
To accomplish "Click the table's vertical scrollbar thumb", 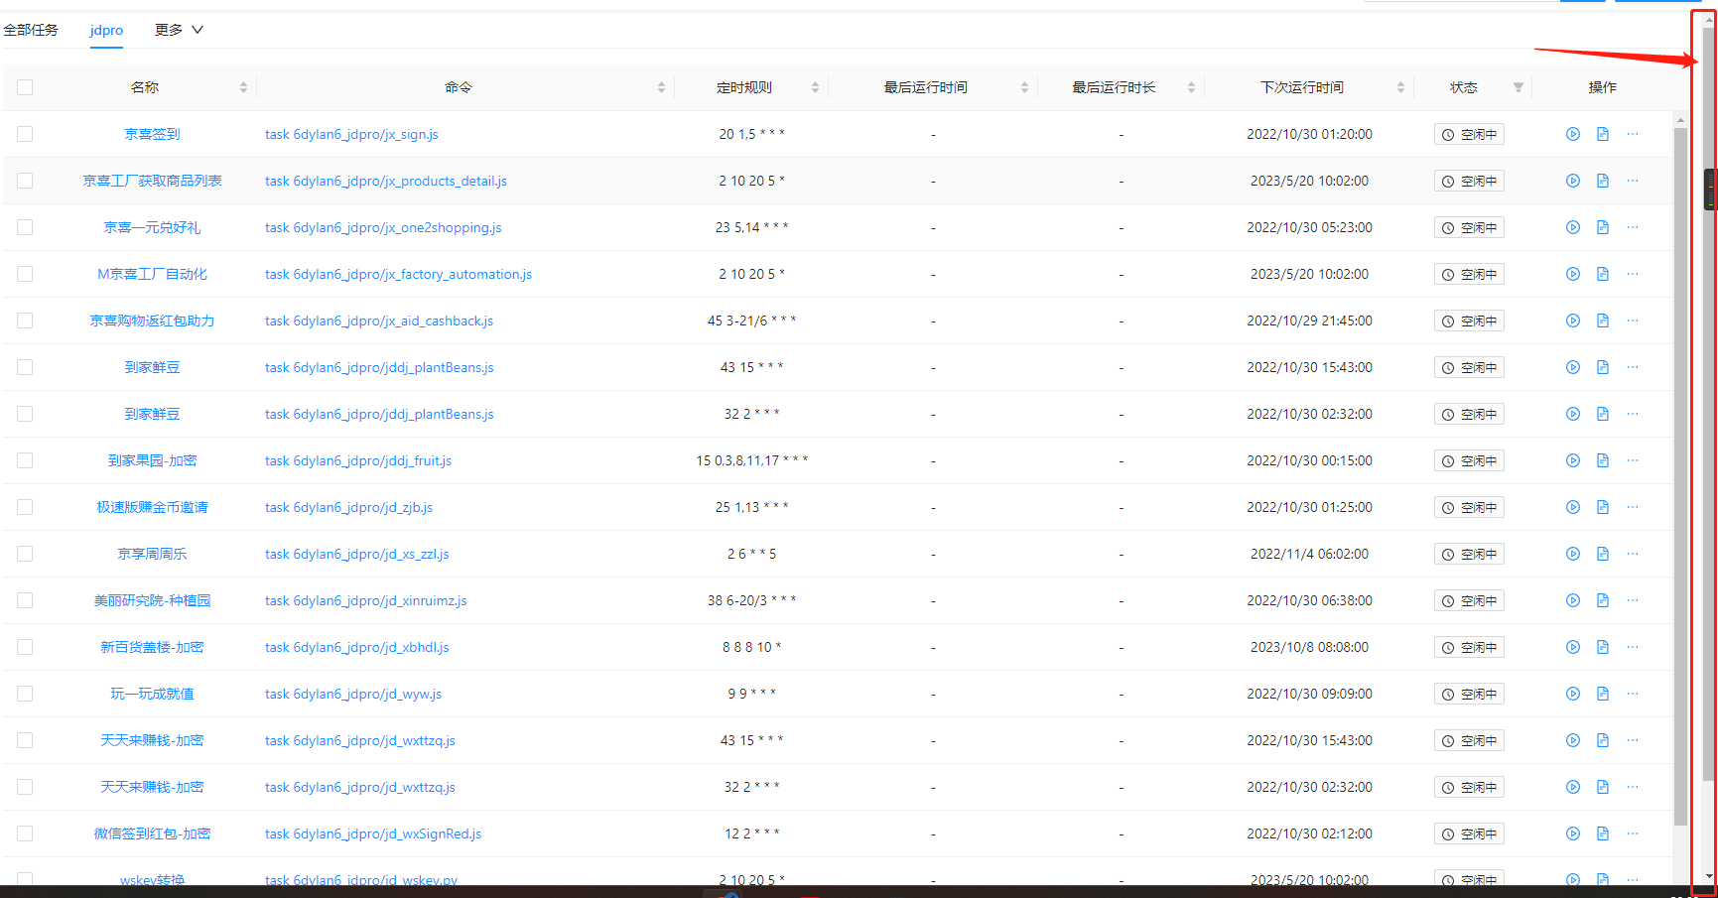I will (x=1680, y=476).
